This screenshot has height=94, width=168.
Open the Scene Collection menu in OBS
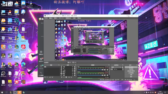click(68, 18)
